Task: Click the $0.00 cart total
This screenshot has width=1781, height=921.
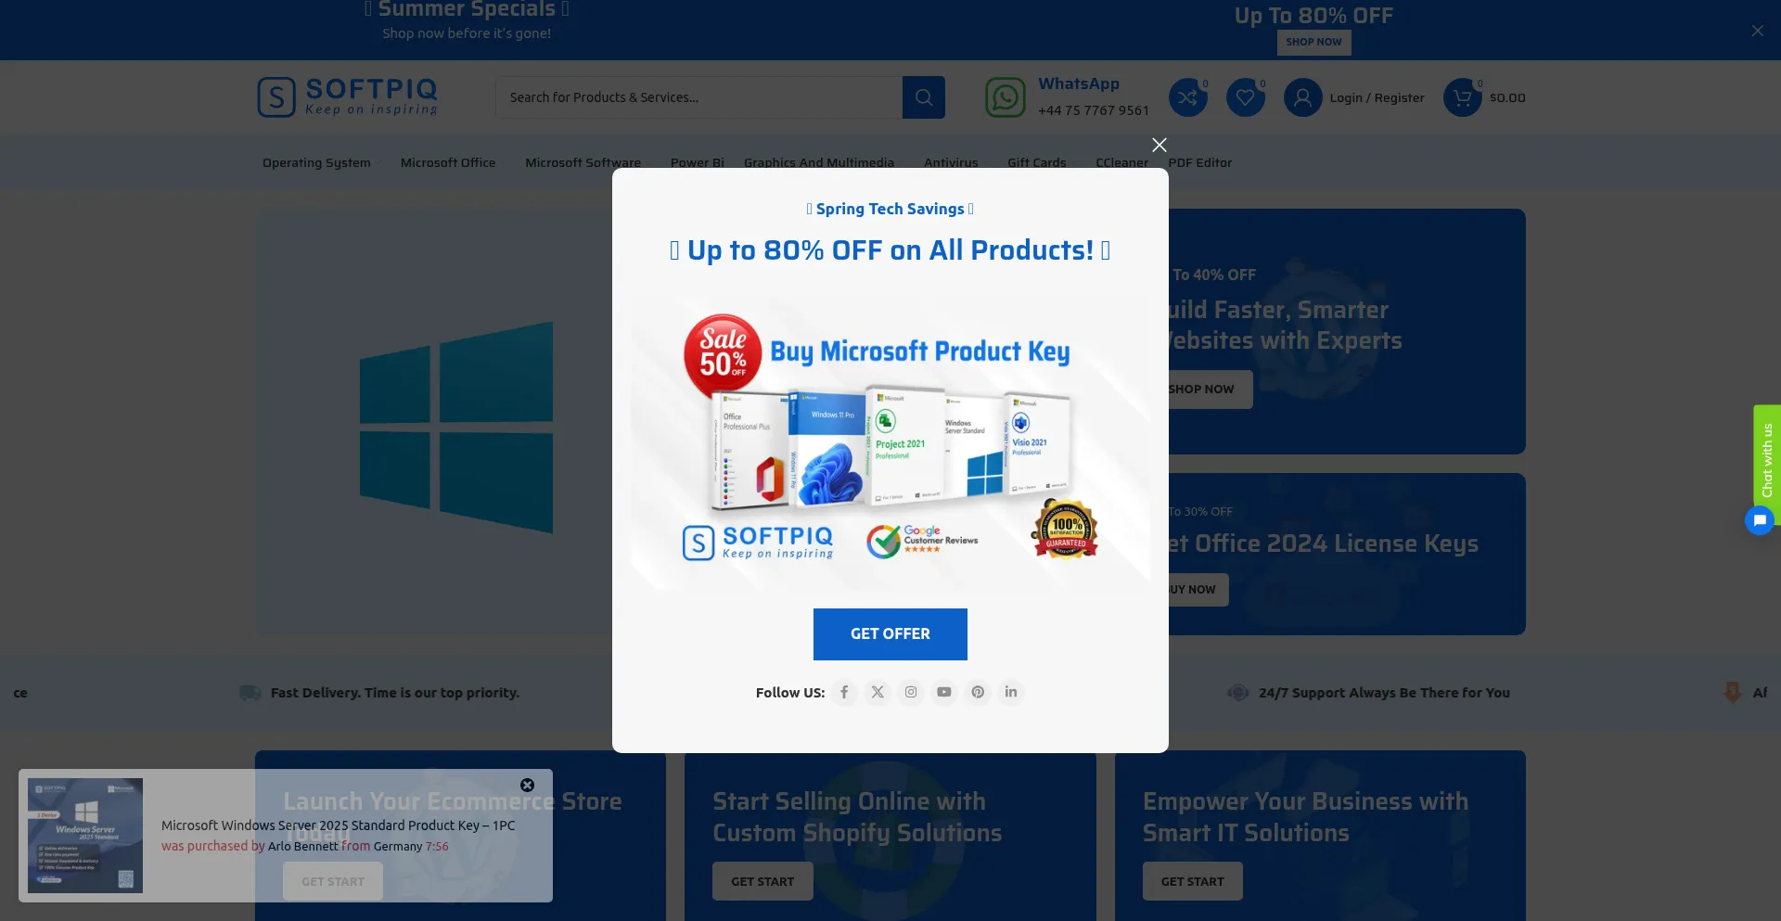Action: tap(1507, 97)
